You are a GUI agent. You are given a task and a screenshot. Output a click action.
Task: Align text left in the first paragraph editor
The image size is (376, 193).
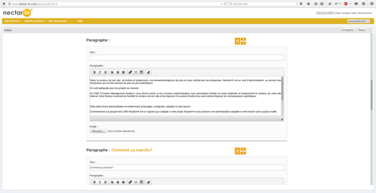tap(112, 72)
